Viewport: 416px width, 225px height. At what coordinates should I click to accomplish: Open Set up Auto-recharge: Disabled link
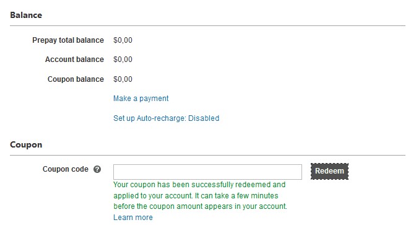pos(167,118)
